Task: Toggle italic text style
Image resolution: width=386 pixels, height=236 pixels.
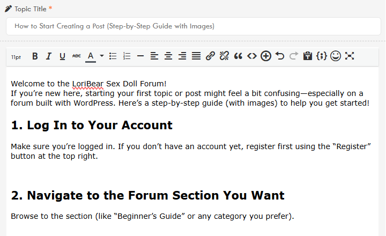Action: click(49, 56)
